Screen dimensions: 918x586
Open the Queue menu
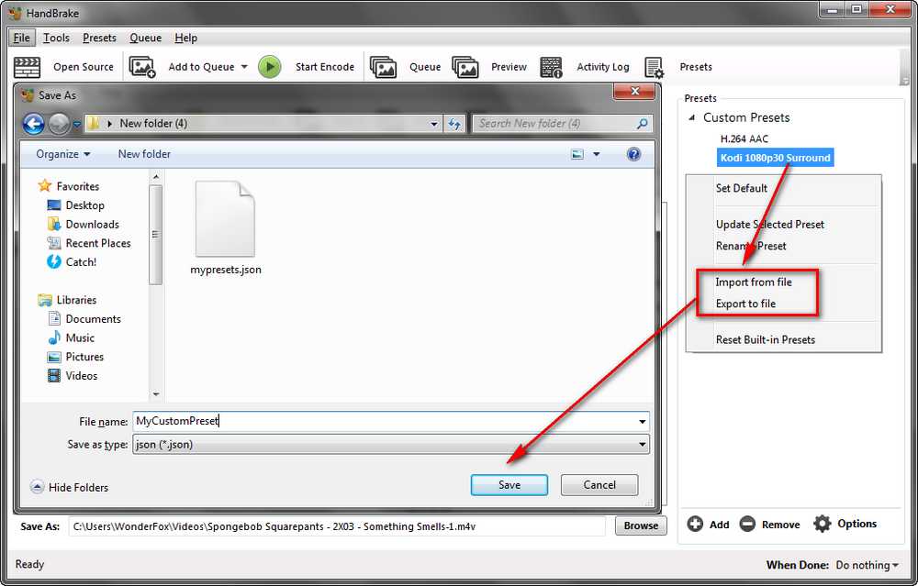(146, 38)
